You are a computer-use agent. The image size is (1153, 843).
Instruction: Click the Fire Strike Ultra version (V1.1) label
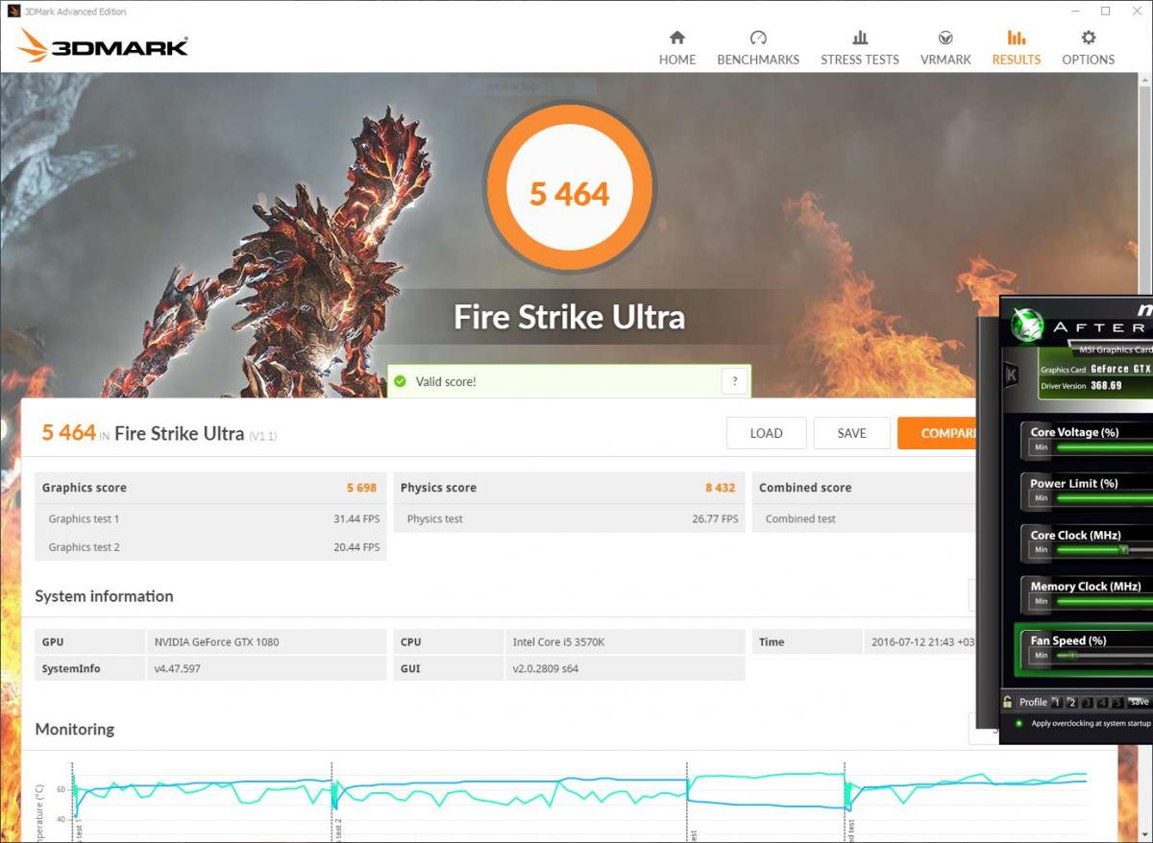263,436
